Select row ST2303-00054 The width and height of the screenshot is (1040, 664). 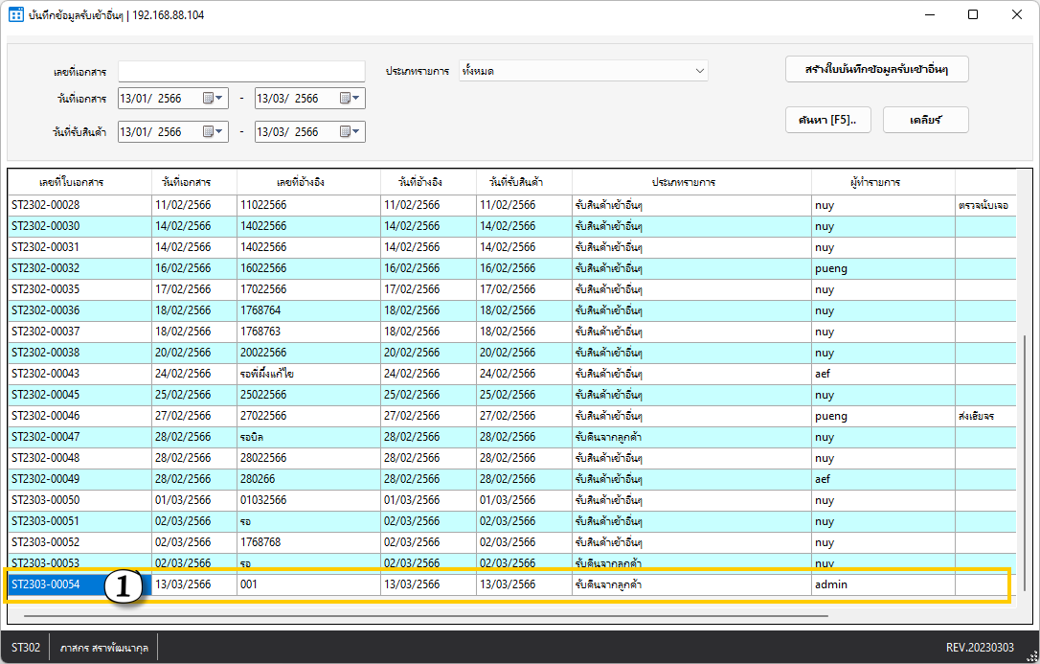57,584
